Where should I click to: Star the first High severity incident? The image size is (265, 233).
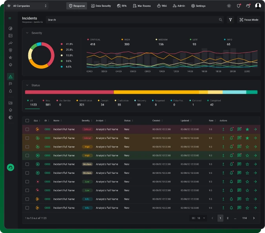tap(247, 147)
